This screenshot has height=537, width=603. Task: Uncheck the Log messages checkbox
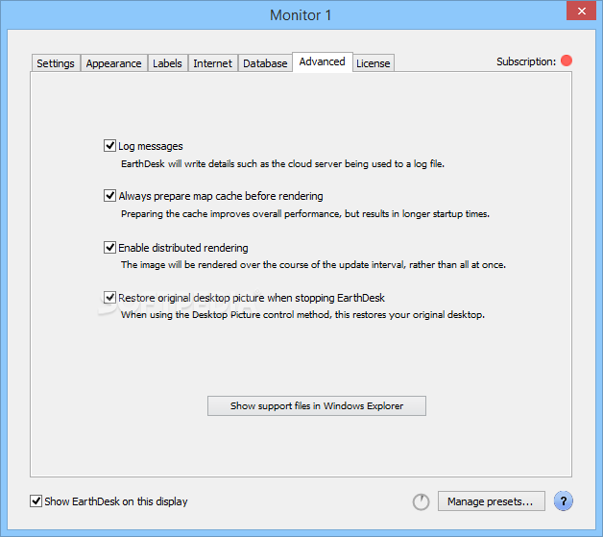[110, 146]
